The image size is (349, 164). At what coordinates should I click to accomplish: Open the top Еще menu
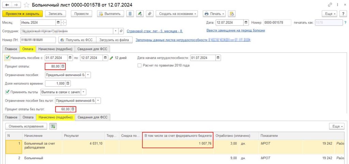tap(330, 14)
